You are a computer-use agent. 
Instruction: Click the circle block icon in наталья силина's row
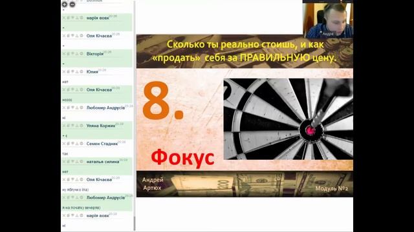pyautogui.click(x=82, y=162)
